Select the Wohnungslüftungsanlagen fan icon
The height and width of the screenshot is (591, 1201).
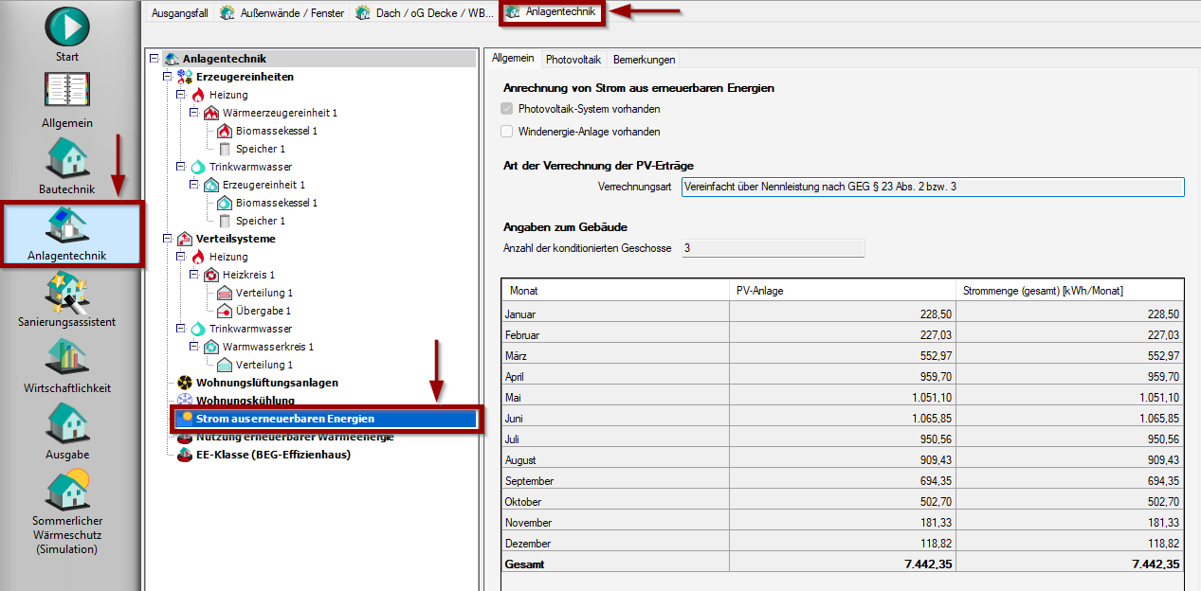185,383
